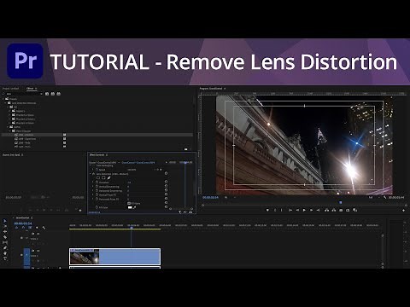Select the video clip thumbnail on V1

85,257
